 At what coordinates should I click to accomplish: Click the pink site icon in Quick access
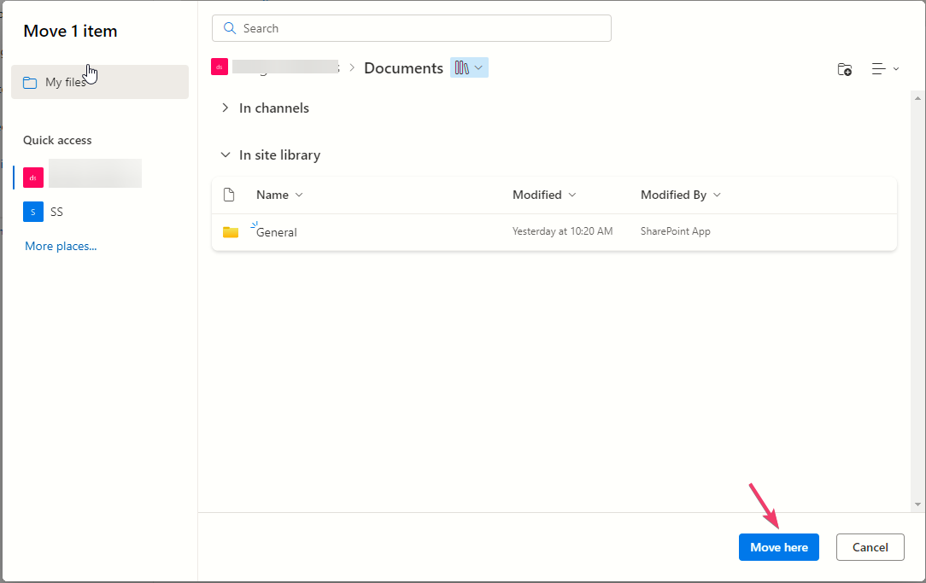(32, 178)
